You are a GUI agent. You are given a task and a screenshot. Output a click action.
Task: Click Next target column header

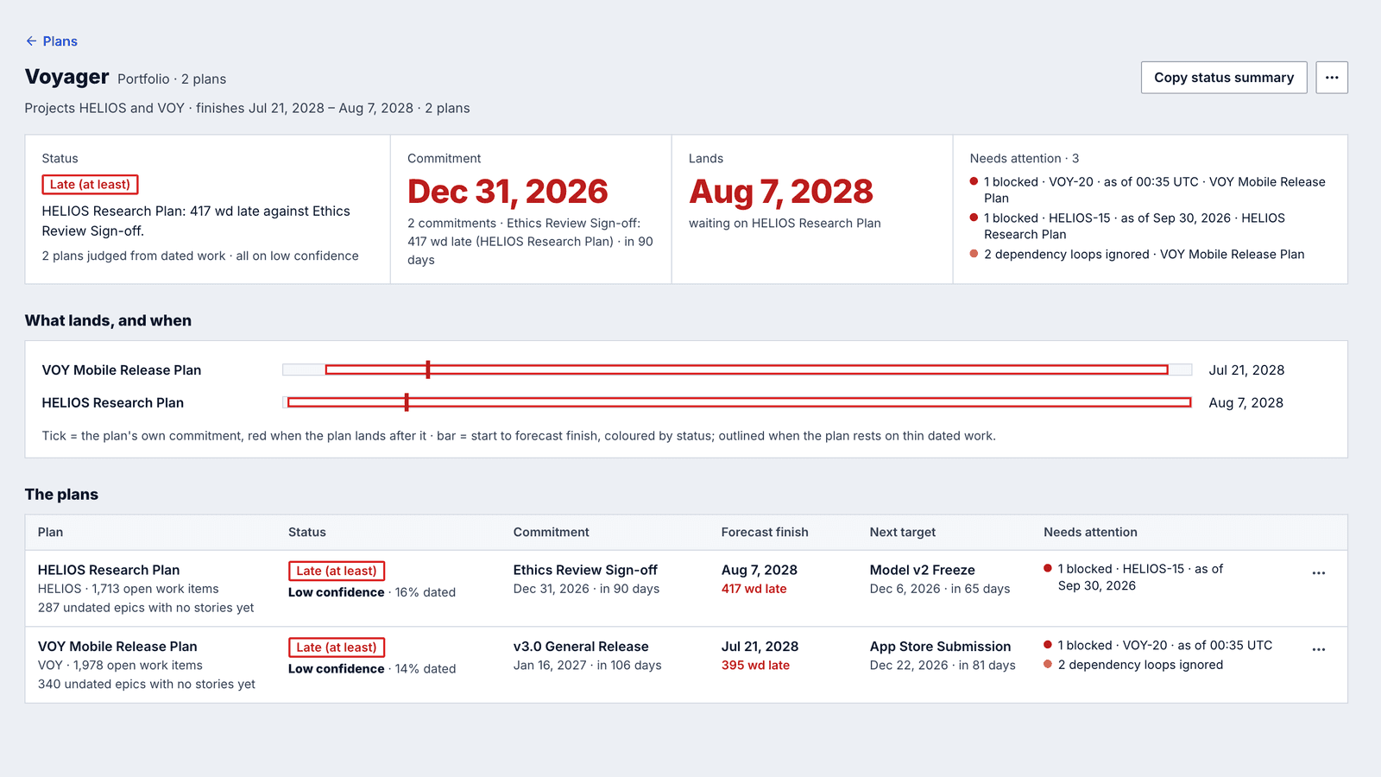click(903, 533)
